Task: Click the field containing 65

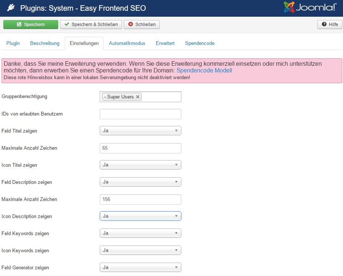Action: tap(141, 148)
